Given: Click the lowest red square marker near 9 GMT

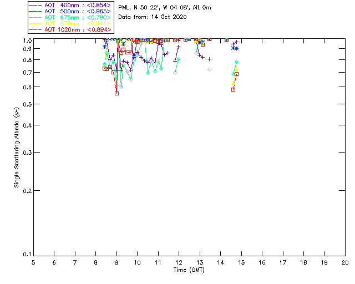Looking at the screenshot, I should (x=116, y=93).
